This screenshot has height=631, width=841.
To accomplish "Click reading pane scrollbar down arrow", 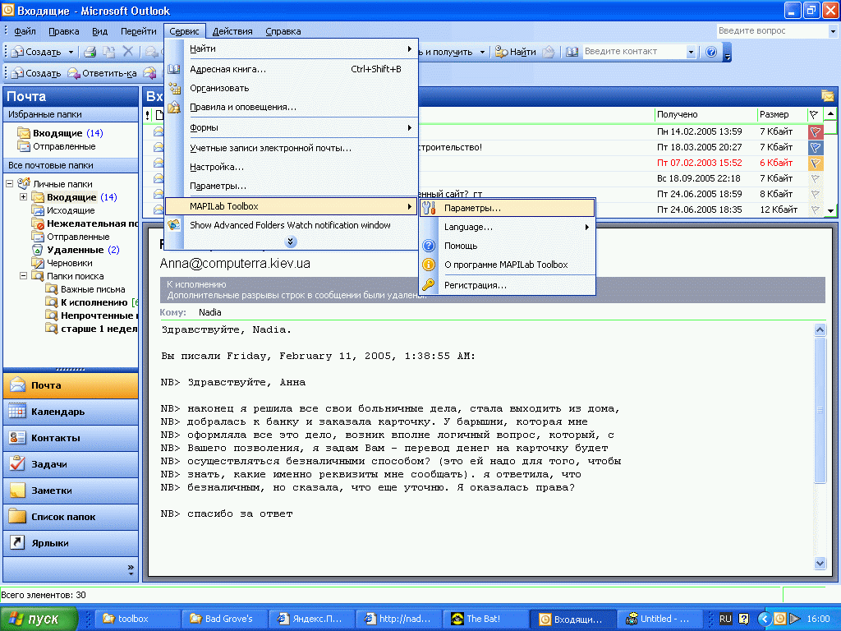I will point(820,563).
